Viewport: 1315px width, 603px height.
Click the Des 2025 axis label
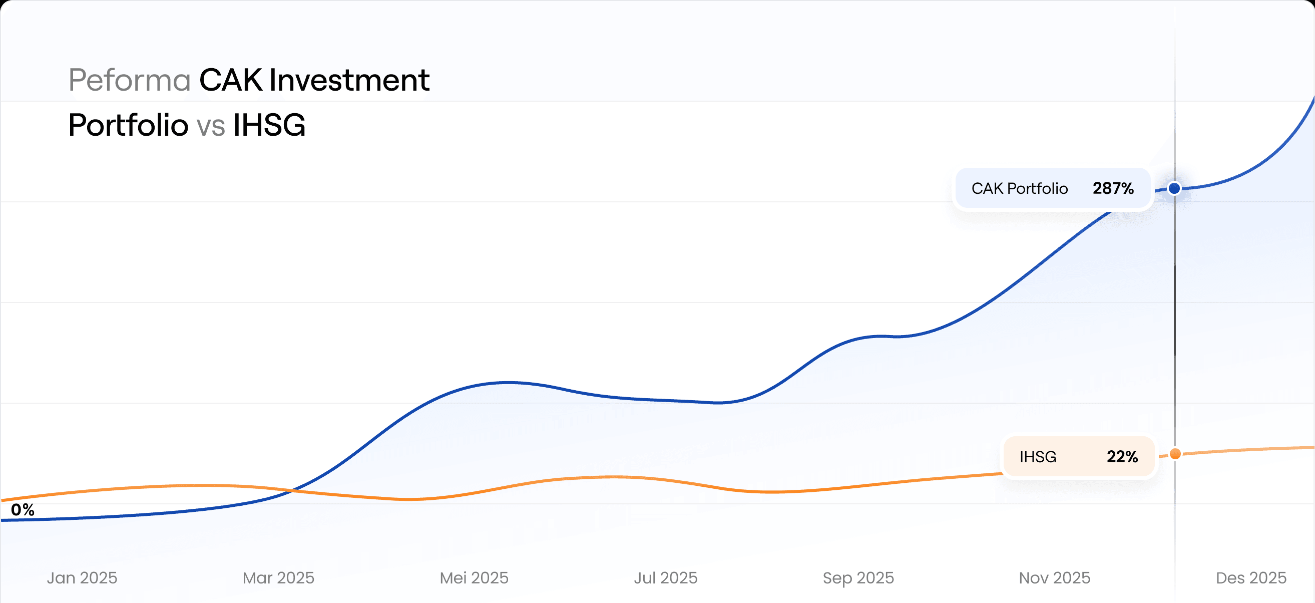1251,577
